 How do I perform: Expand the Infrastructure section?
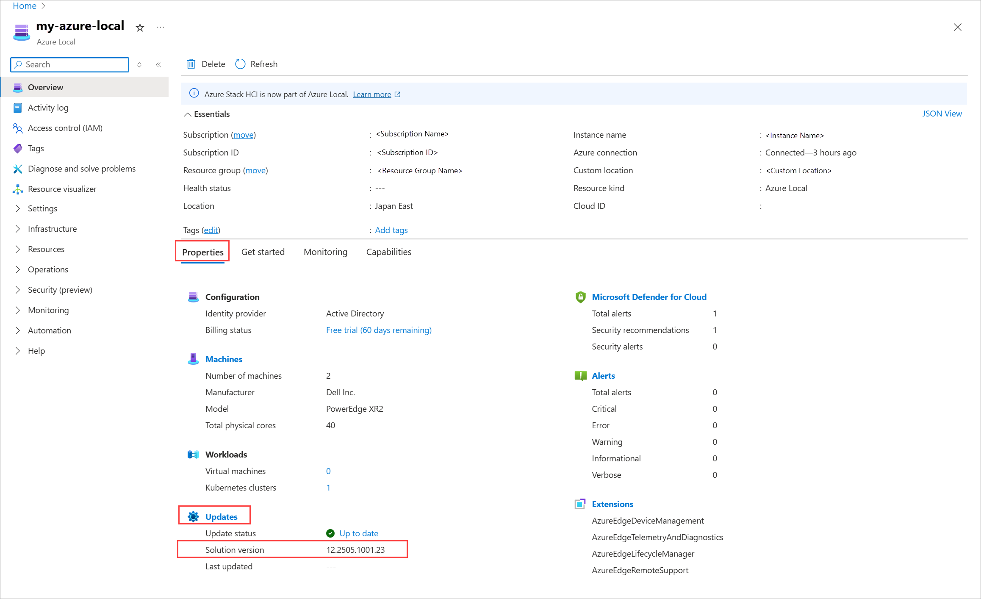52,229
